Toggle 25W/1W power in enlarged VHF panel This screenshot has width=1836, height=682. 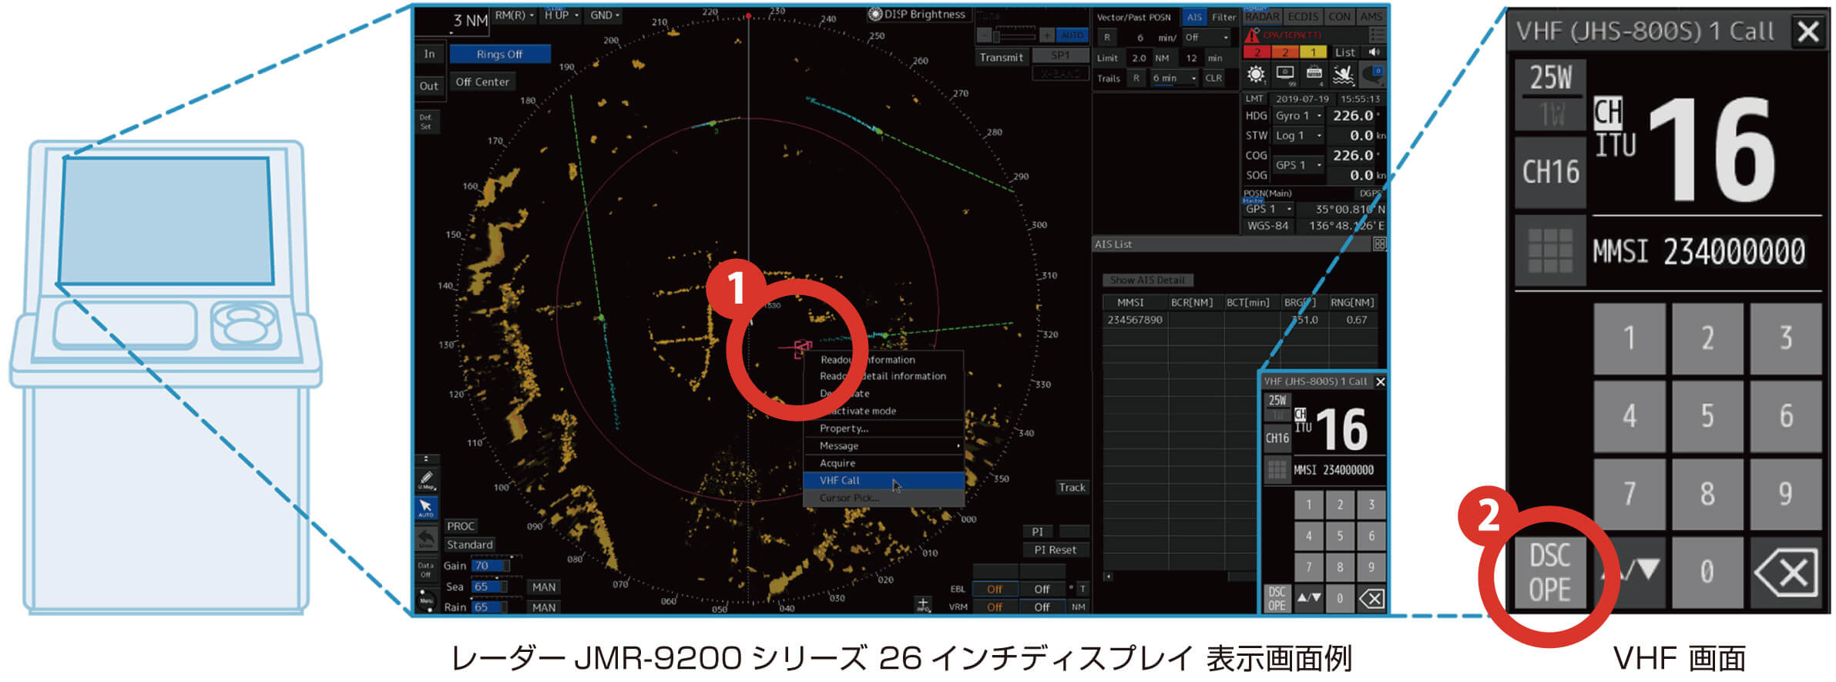[x=1550, y=94]
